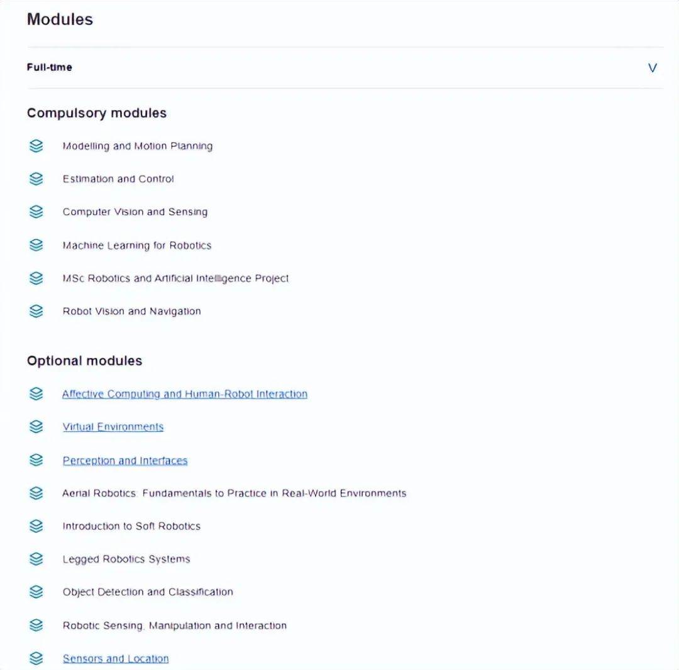Open Affective Computing and Human-Robot Interaction link
The height and width of the screenshot is (670, 679).
pos(184,394)
